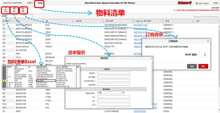Switch to the 主窗口 tab

(x=30, y=3)
